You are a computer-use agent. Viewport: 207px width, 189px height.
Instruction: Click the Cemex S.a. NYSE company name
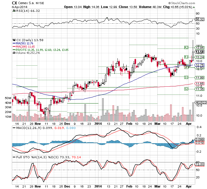[31, 3]
